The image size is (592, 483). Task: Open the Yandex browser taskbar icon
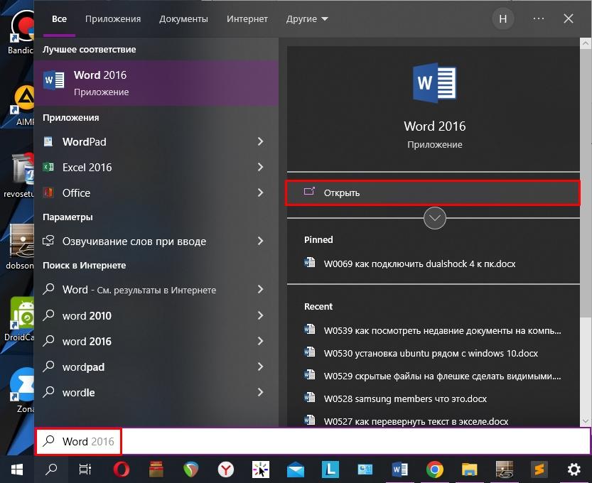[x=226, y=470]
